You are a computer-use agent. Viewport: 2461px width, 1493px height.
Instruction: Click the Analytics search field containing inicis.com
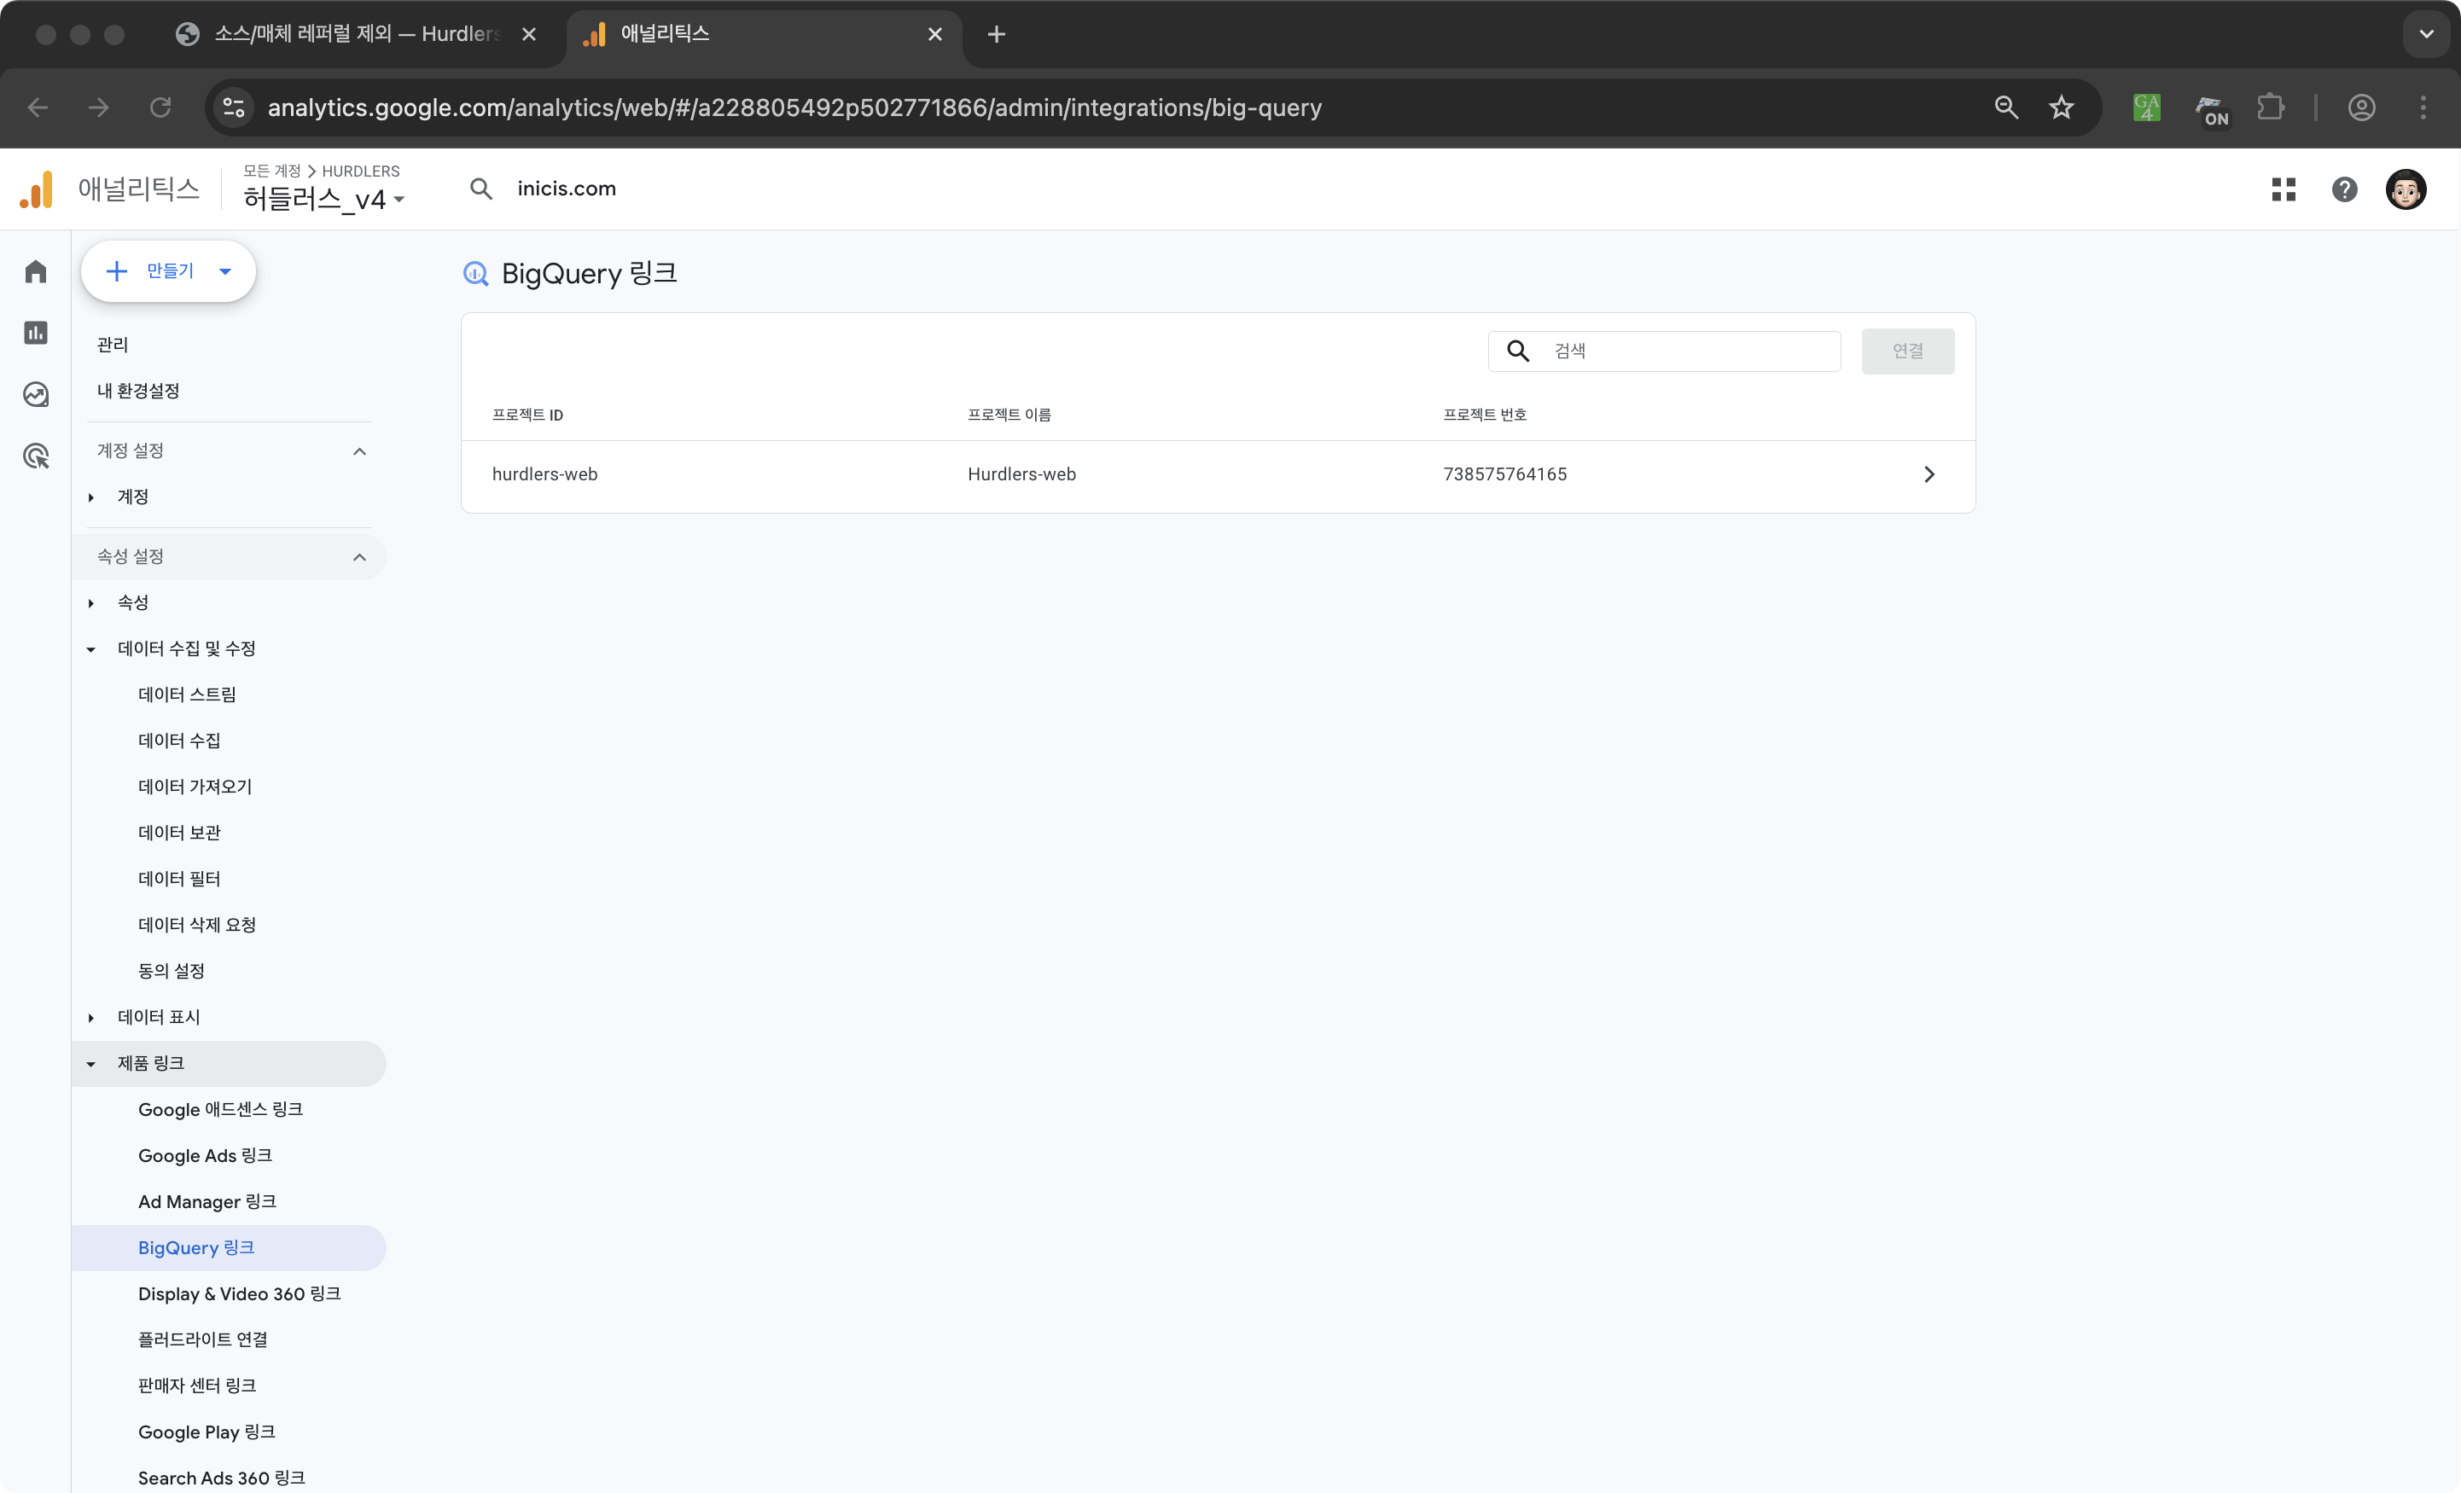(567, 189)
